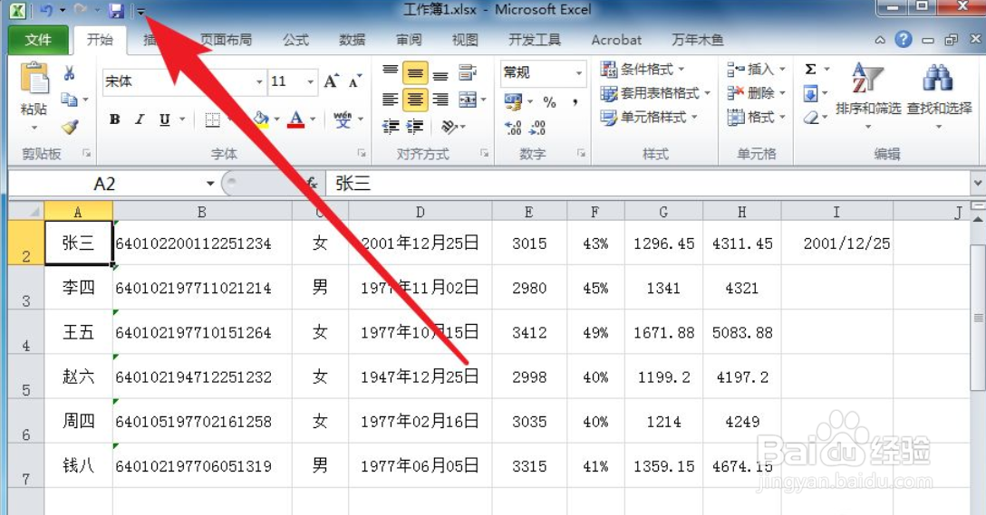The image size is (986, 515).
Task: Toggle Italic formatting
Action: click(x=140, y=119)
